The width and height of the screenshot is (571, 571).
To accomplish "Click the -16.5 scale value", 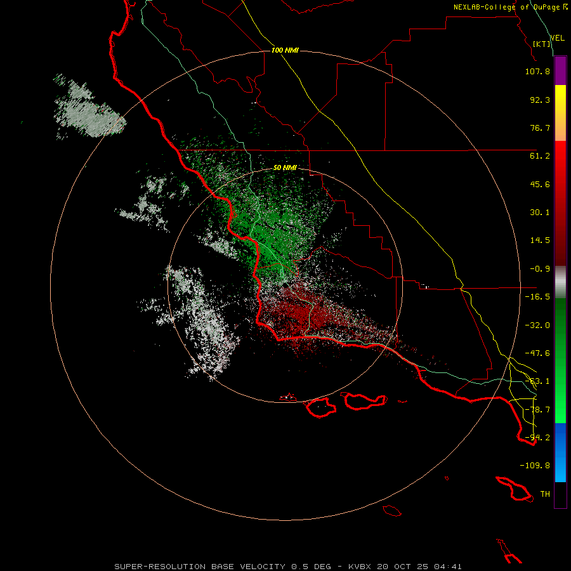I will (537, 297).
